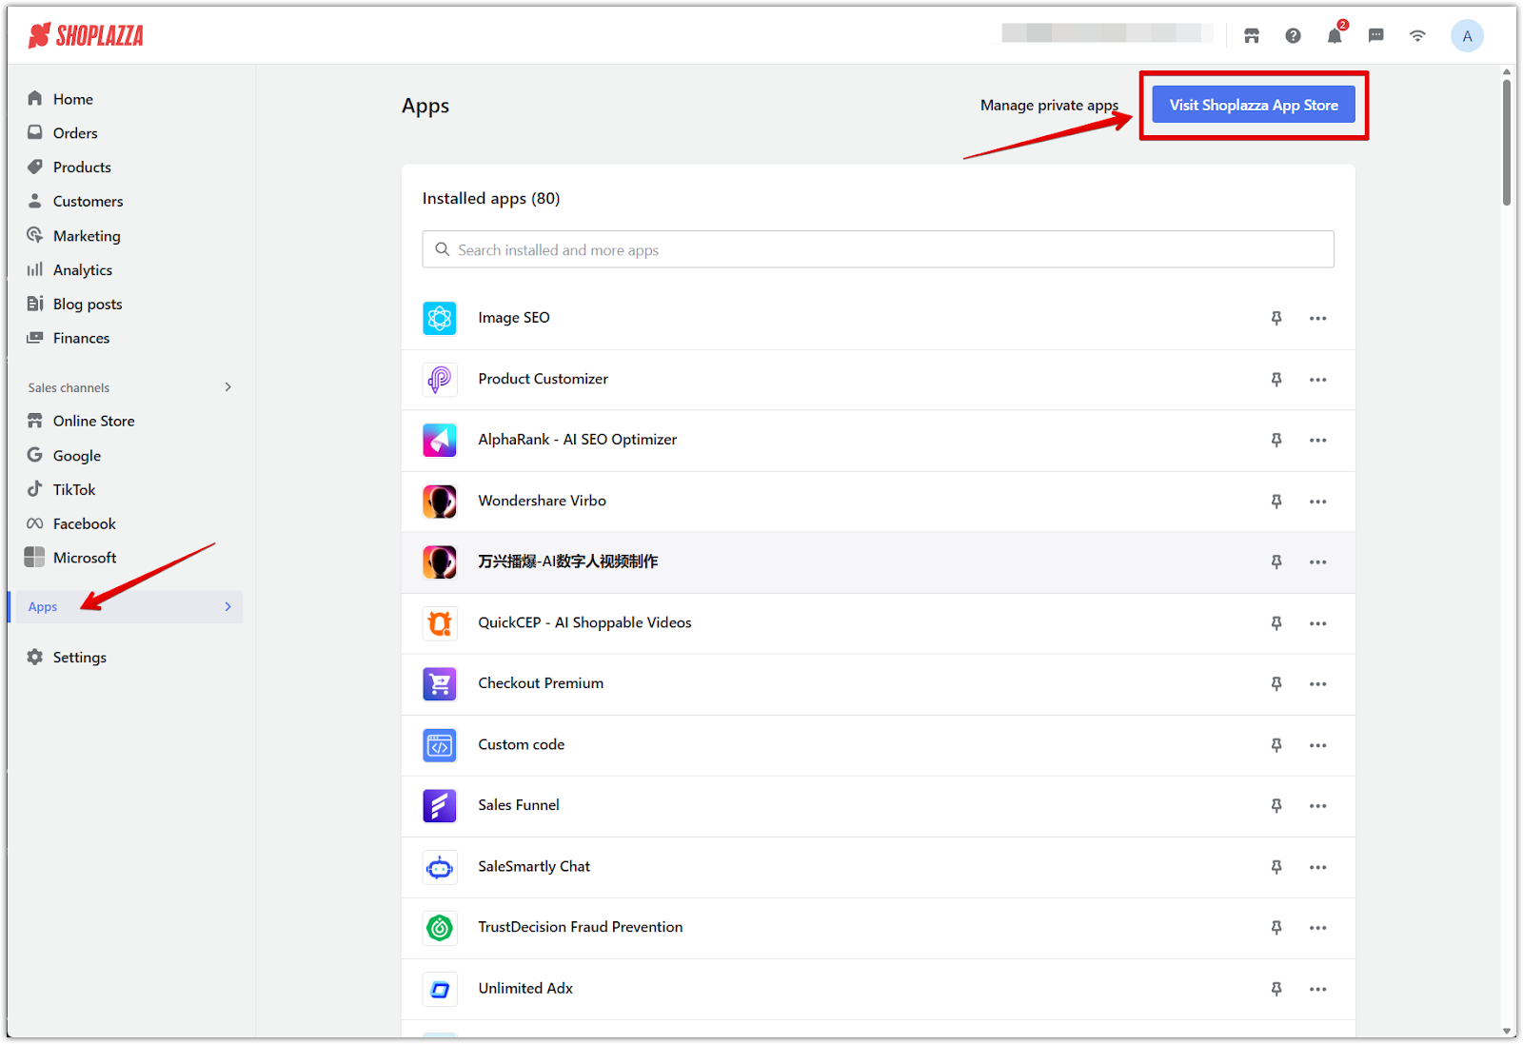Click the Checkout Premium app icon
Viewport: 1523px width, 1044px height.
pos(440,683)
